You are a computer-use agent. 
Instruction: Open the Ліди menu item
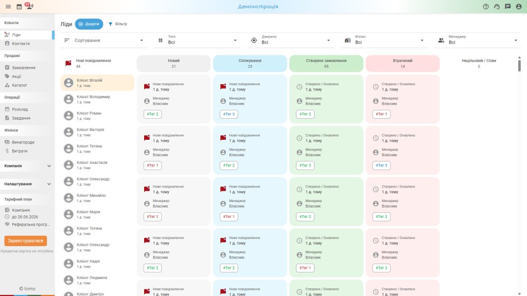coord(26,34)
